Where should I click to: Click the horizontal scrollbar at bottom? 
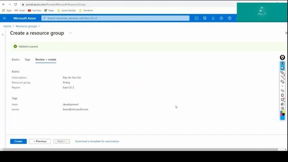tap(140, 149)
